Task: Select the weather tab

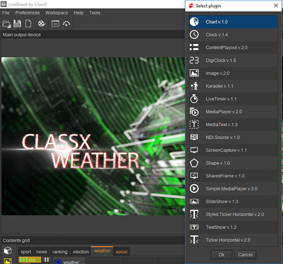Action: [x=102, y=251]
